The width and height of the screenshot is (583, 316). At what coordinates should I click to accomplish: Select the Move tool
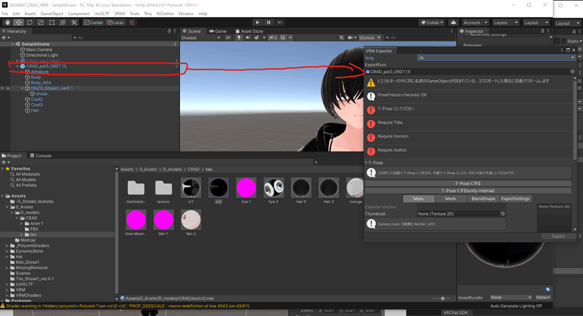pos(18,22)
